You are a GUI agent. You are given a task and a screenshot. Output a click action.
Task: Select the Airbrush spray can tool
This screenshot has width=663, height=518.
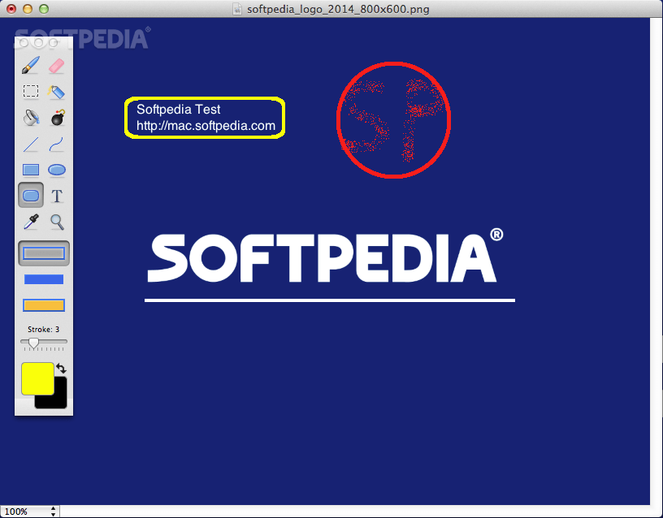(57, 91)
